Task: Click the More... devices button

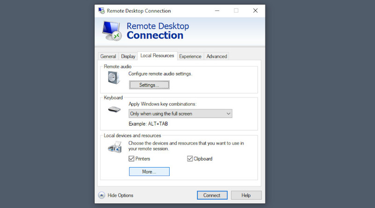Action: point(149,171)
